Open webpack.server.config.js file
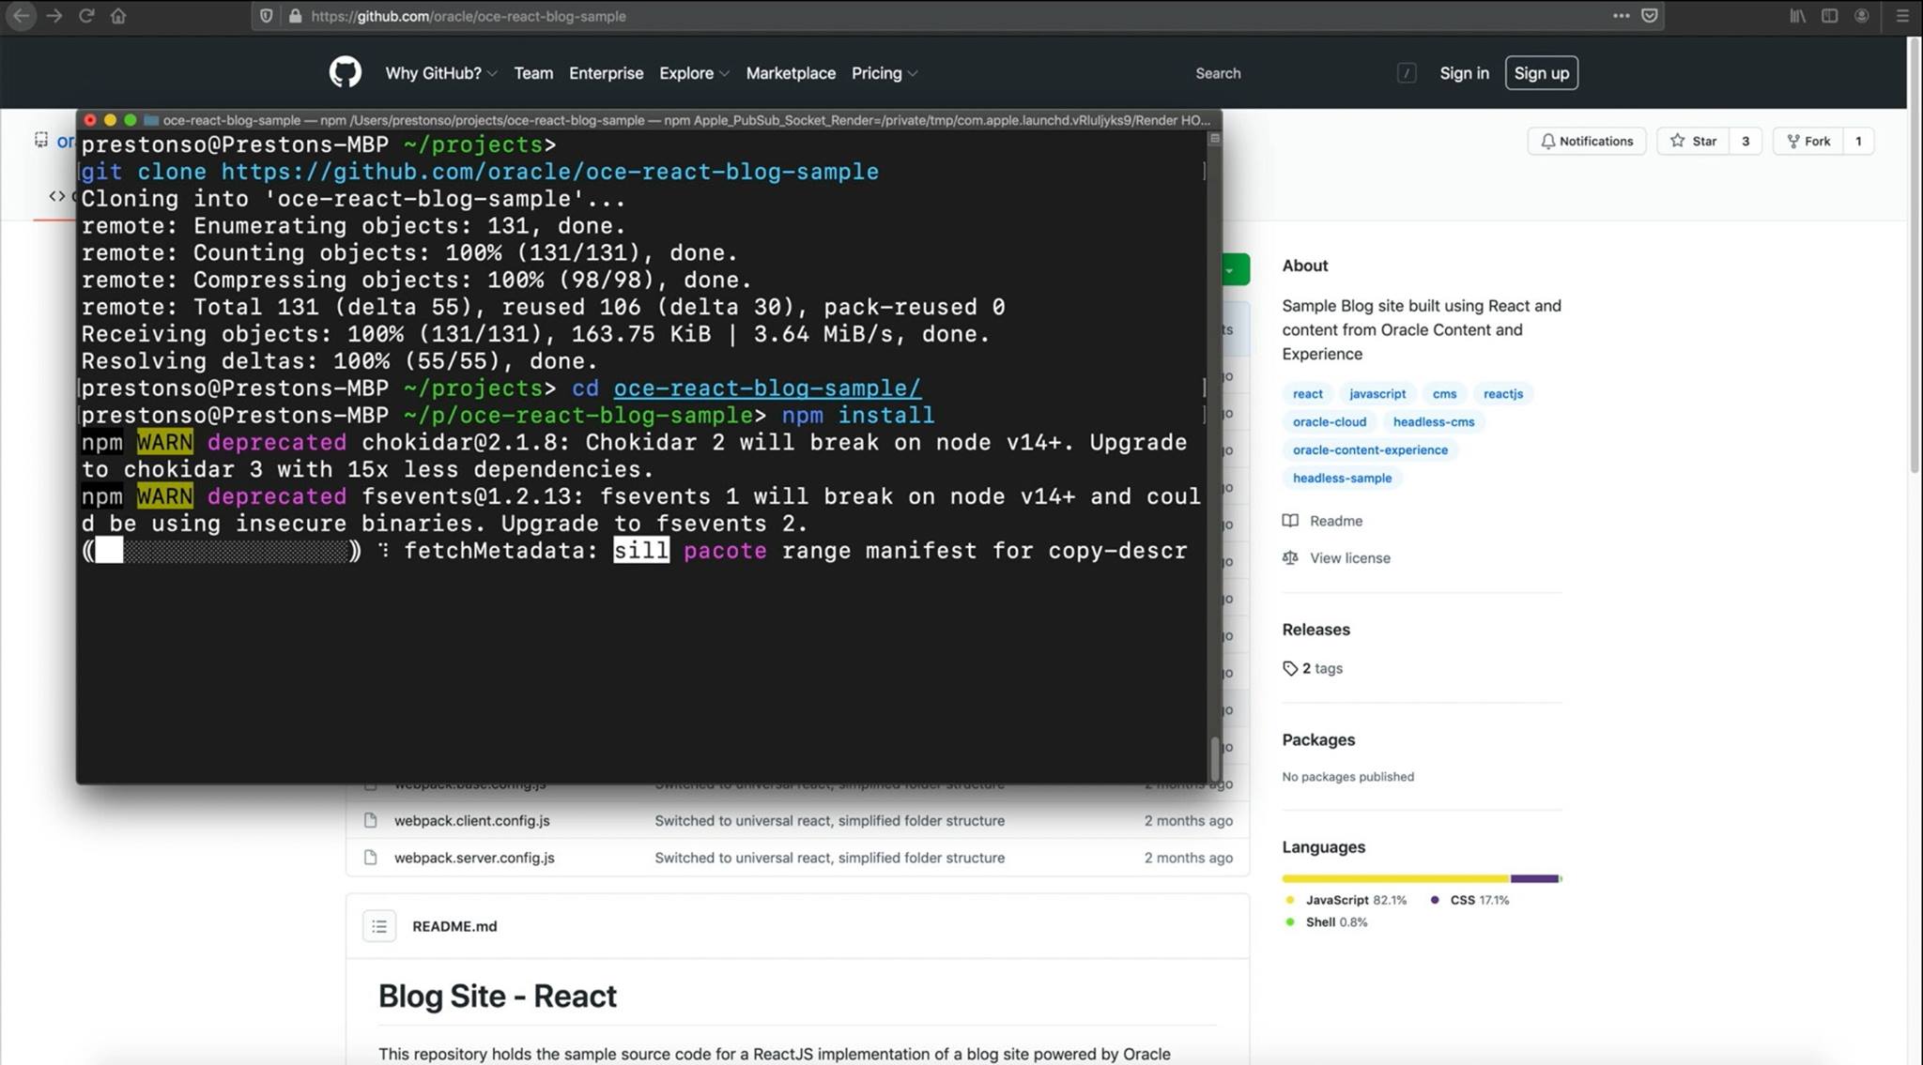 (474, 858)
